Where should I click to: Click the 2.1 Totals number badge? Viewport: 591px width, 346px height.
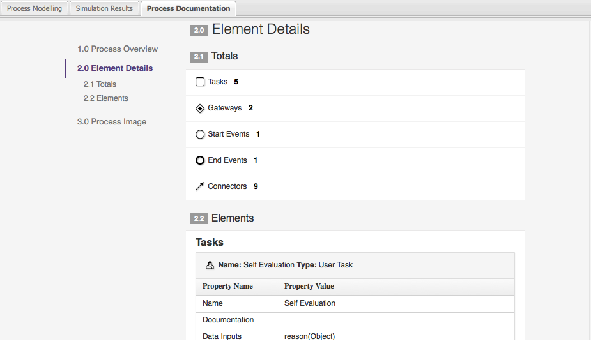pyautogui.click(x=199, y=57)
